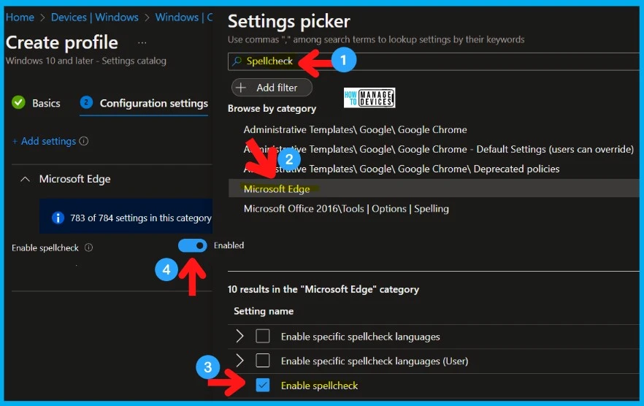The image size is (644, 406).
Task: Check Enable specific spellcheck languages checkbox
Action: (x=262, y=336)
